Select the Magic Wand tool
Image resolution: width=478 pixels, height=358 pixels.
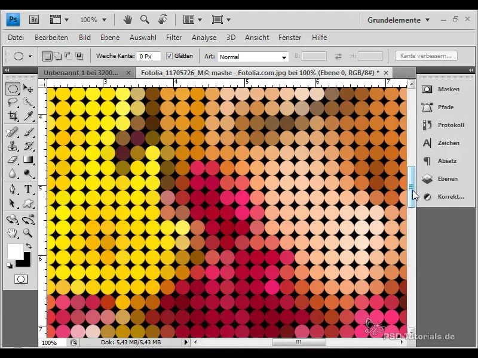point(28,102)
